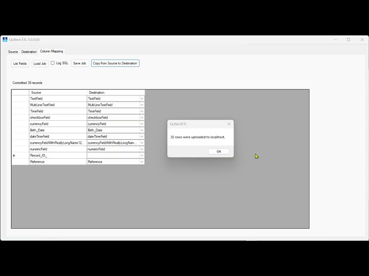This screenshot has height=276, width=369.
Task: Click the Destination column header
Action: (x=116, y=93)
